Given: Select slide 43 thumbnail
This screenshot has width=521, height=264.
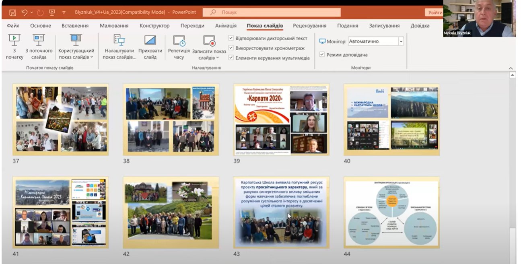Looking at the screenshot, I should coord(281,212).
